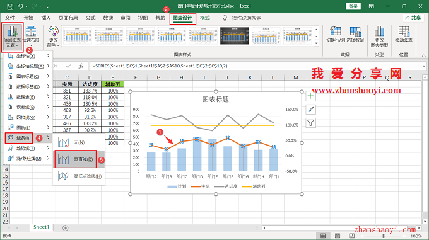
Task: Switch to the View tab
Action: 143,18
